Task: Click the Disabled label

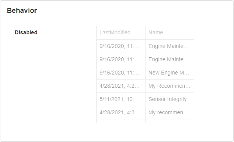Action: point(26,32)
